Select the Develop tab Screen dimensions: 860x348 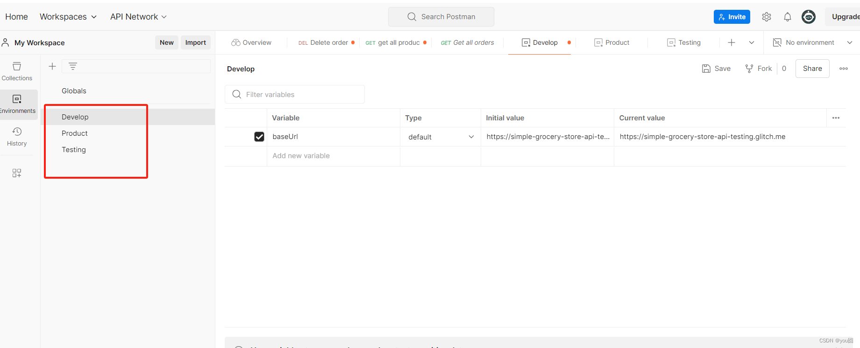[x=540, y=42]
